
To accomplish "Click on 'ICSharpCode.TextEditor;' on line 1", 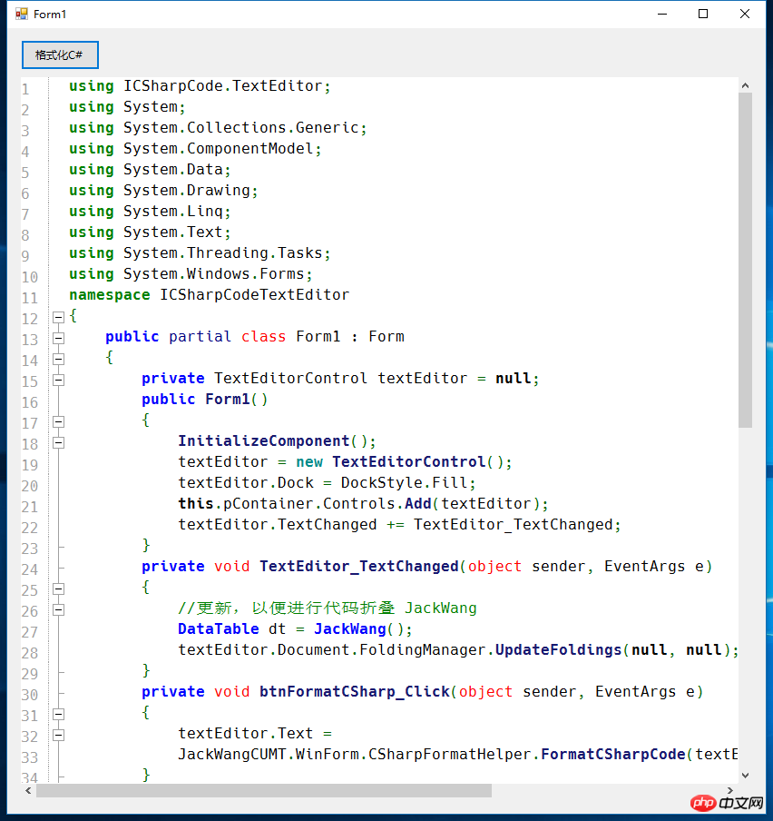I will pos(227,86).
